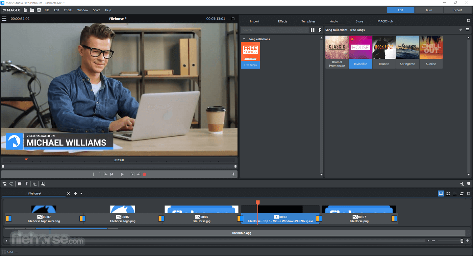This screenshot has width=473, height=256.
Task: Open Song collections options menu
Action: [468, 30]
